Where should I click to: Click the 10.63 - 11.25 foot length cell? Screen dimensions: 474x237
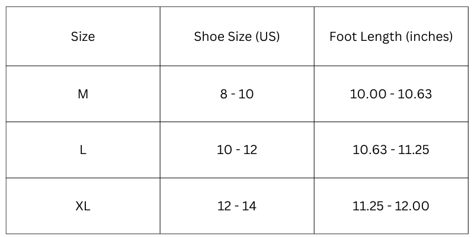[391, 150]
